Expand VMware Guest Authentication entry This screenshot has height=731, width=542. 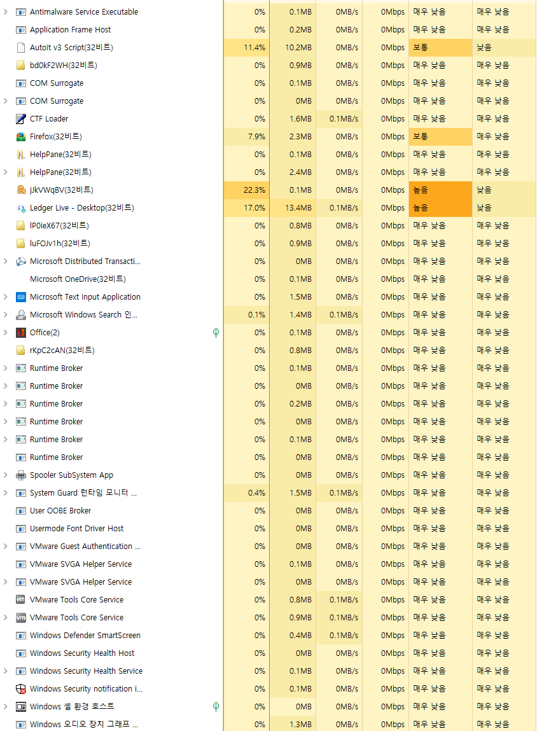pos(6,547)
